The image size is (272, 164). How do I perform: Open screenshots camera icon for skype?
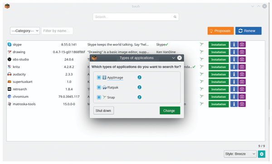tap(242, 44)
